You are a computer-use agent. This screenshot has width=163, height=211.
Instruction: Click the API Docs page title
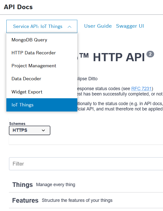point(18,7)
